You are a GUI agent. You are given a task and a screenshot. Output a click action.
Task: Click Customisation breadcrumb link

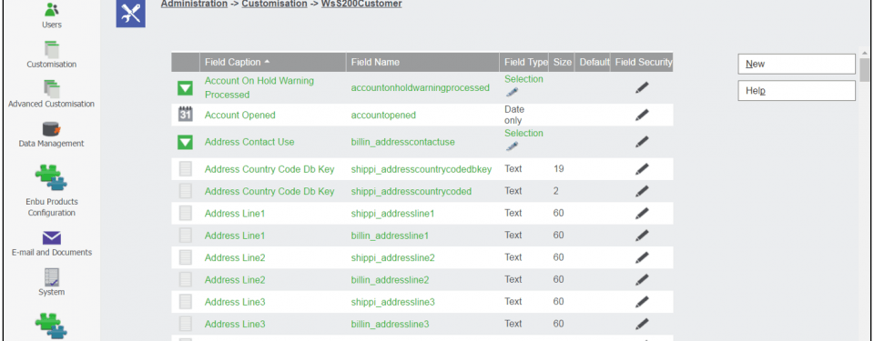tap(274, 4)
